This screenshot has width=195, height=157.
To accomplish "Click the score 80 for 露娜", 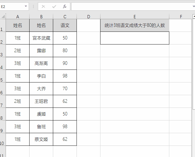I will (x=65, y=51).
